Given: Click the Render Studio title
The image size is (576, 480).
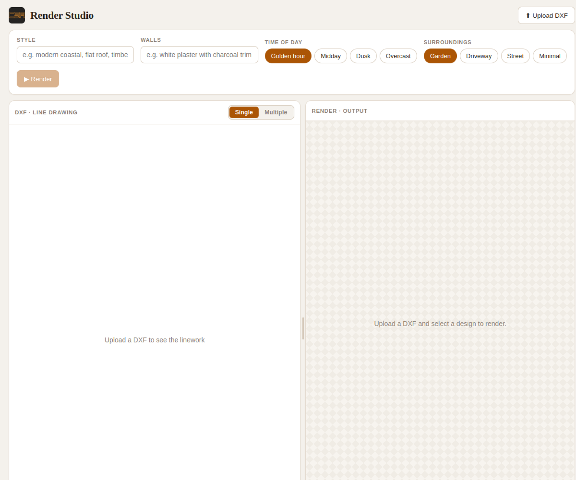Looking at the screenshot, I should tap(62, 15).
